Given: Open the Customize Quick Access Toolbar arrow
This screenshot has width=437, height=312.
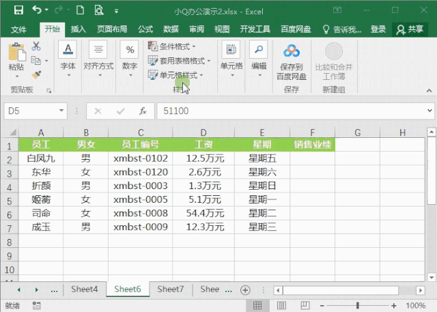Looking at the screenshot, I should point(117,12).
